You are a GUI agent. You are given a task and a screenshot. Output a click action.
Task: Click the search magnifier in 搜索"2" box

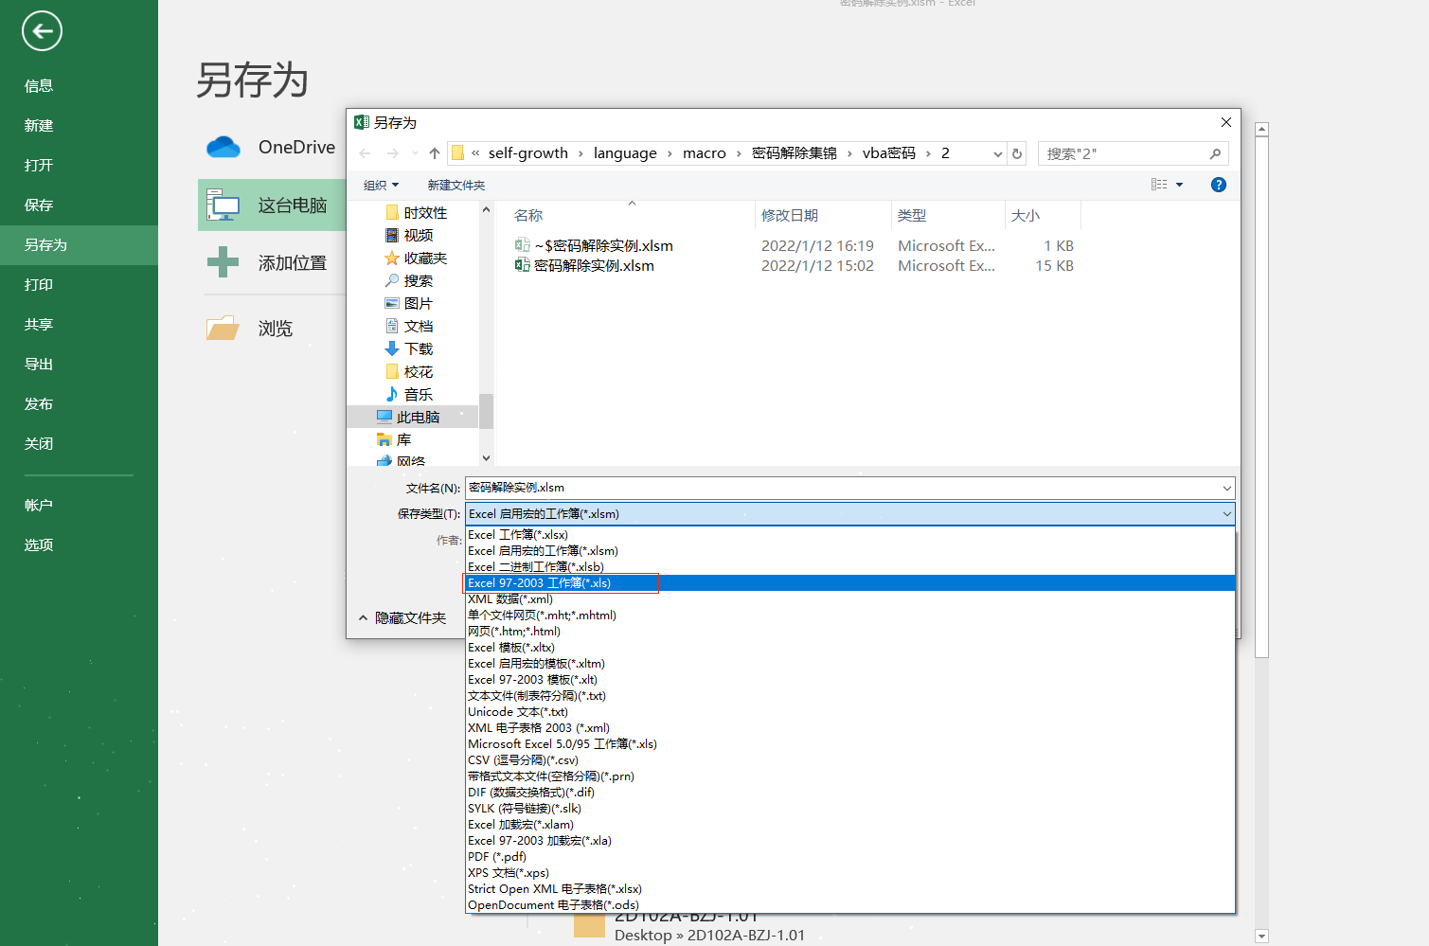(x=1216, y=152)
